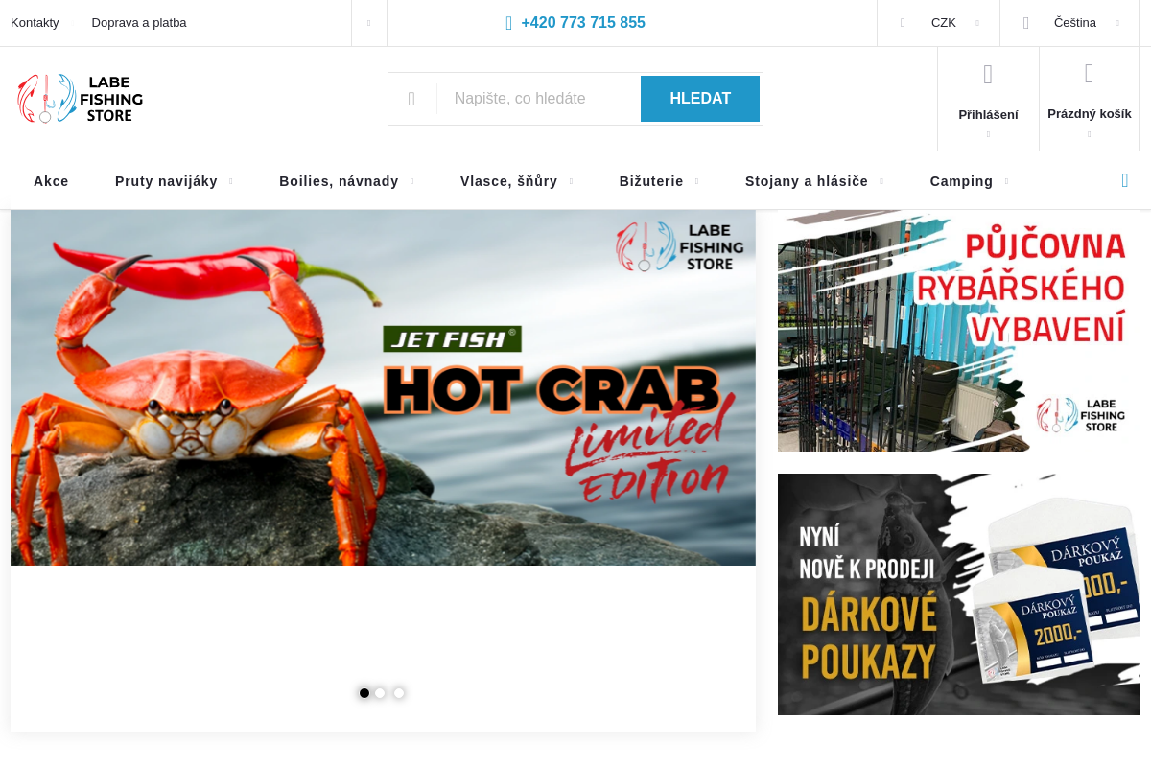
Task: Select the first carousel slide dot
Action: coord(364,693)
